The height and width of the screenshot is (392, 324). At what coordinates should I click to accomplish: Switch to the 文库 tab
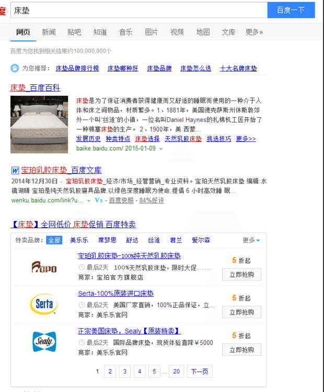(x=229, y=32)
